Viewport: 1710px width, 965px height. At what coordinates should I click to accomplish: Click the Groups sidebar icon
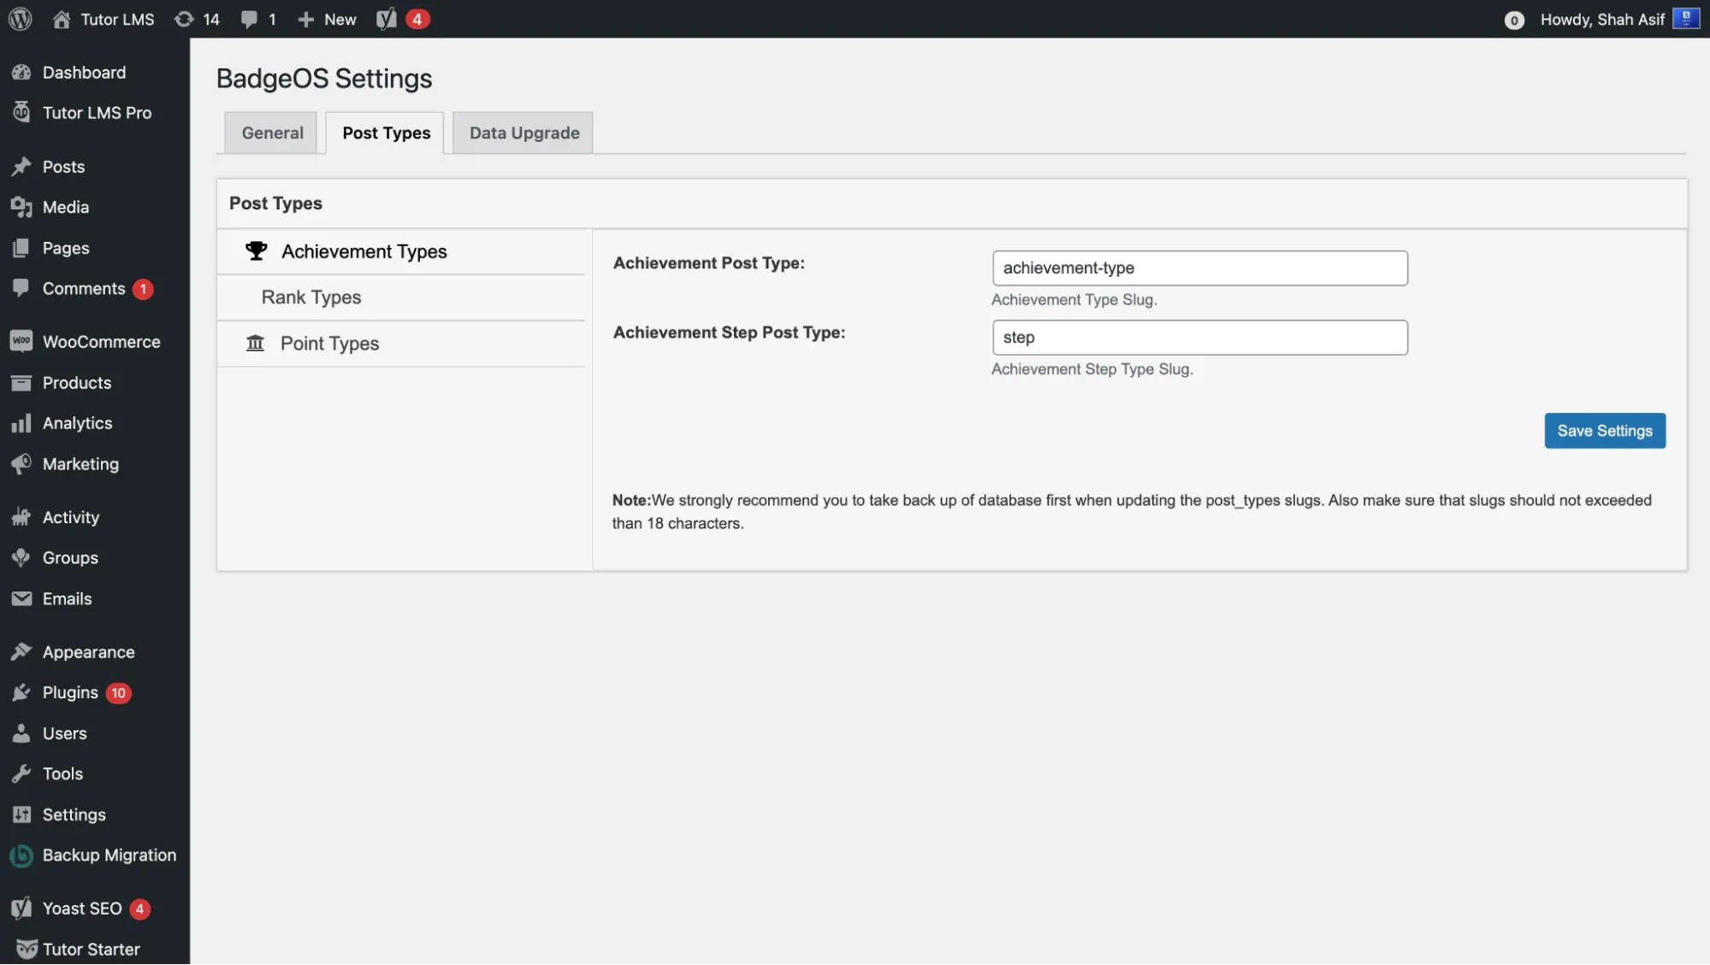pos(21,557)
